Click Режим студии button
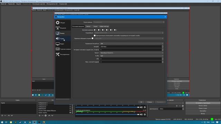The width and height of the screenshot is (221, 124). [203, 108]
